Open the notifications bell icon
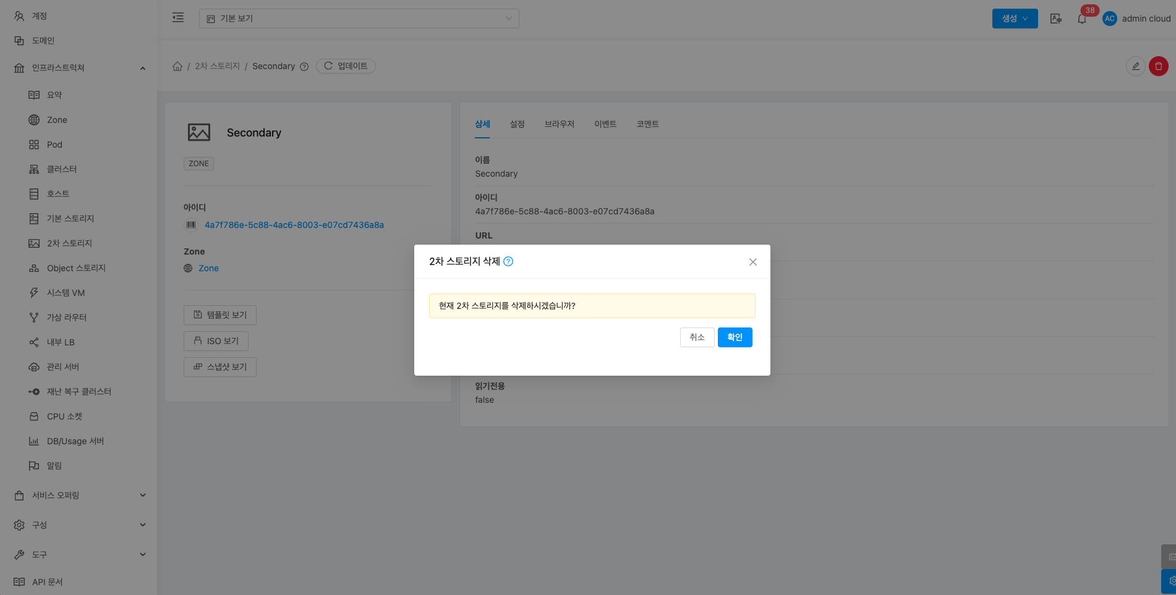 click(1081, 19)
